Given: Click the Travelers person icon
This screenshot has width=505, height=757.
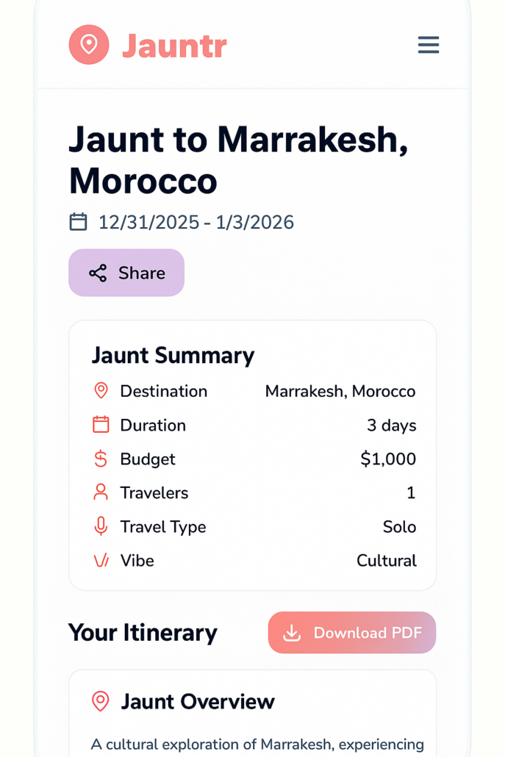Looking at the screenshot, I should 101,492.
